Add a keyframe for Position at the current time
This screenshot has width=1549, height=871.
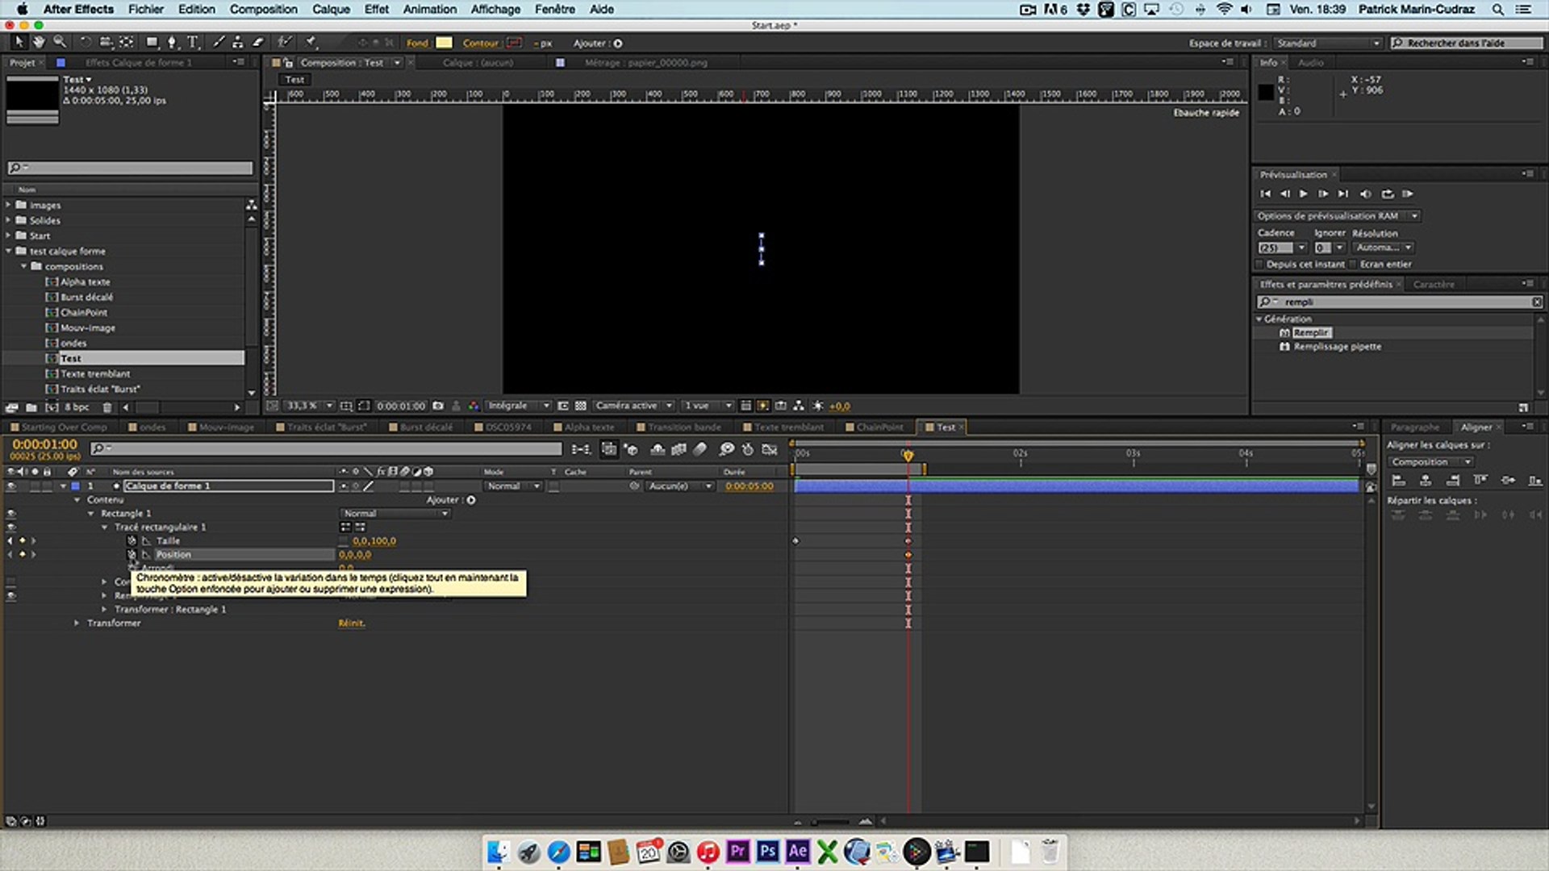(x=22, y=555)
